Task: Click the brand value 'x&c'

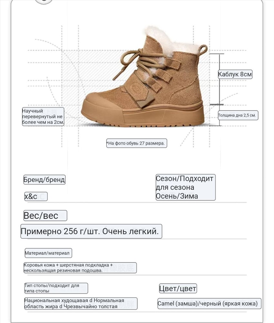Action: click(36, 196)
